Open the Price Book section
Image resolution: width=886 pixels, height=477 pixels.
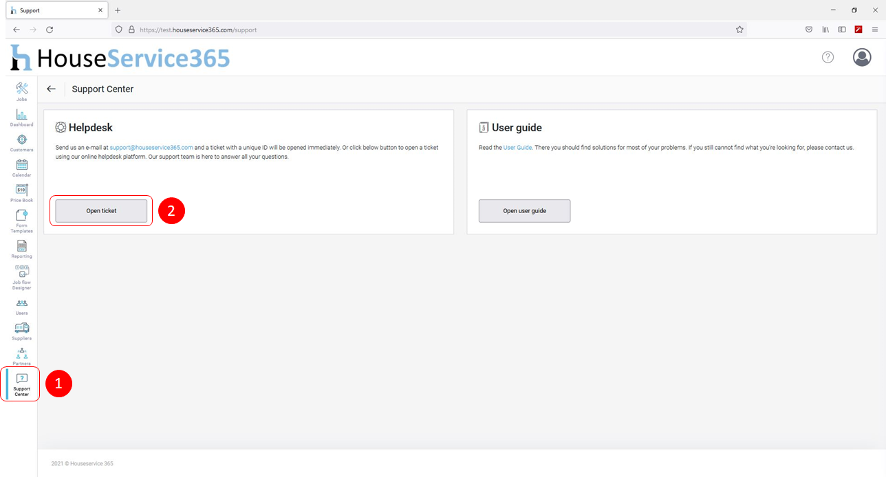21,193
